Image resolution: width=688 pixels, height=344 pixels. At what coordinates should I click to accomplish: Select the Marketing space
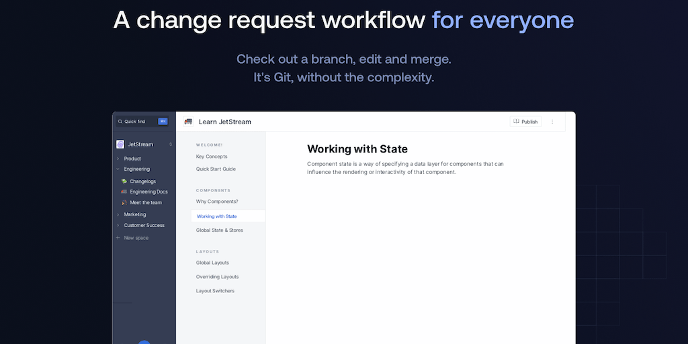(134, 214)
